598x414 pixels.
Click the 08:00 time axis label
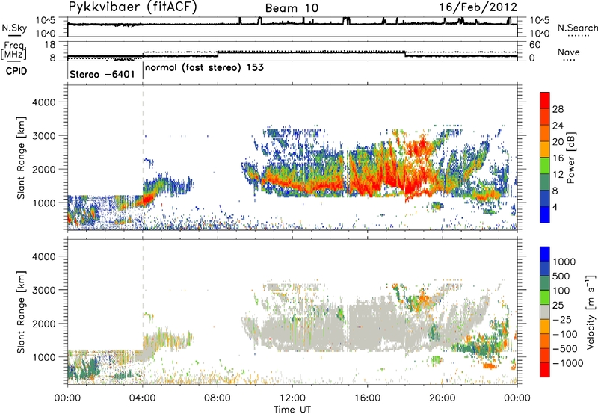[x=218, y=398]
